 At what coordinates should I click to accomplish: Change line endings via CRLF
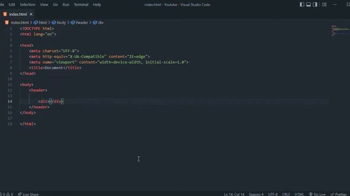pos(286,194)
